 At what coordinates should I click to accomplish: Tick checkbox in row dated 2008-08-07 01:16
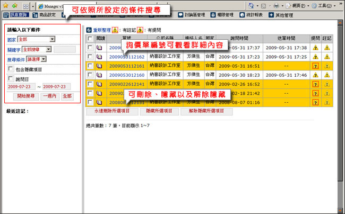(x=90, y=102)
